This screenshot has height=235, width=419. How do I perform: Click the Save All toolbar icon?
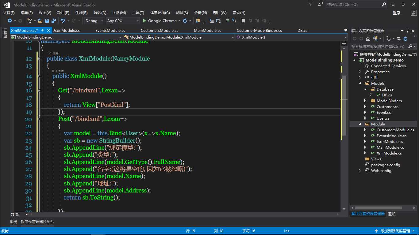click(53, 21)
